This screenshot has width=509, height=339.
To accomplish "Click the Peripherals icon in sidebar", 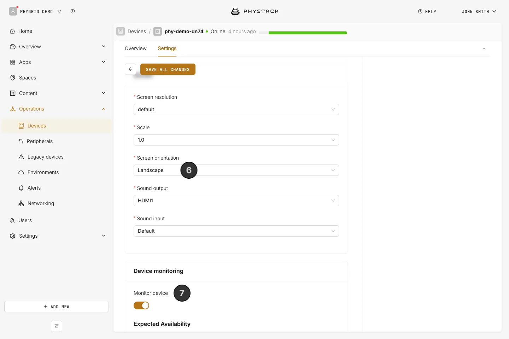I will 21,141.
